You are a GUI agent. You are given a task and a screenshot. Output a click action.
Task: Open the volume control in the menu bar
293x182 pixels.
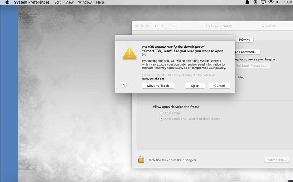[278, 3]
